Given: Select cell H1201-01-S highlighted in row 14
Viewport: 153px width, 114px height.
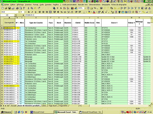Looking at the screenshot, I should pos(9,41).
